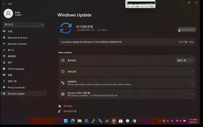Viewport: 203px width, 127px height.
Task: Open the 取得協助 get help link
Action: pos(68,106)
